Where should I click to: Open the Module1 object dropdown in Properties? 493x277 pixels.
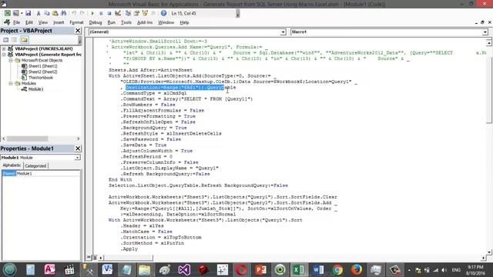[77, 157]
